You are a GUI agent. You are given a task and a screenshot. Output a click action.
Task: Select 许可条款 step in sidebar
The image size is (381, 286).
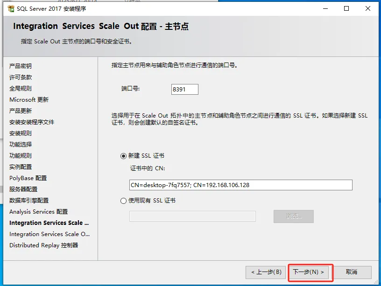pos(21,77)
